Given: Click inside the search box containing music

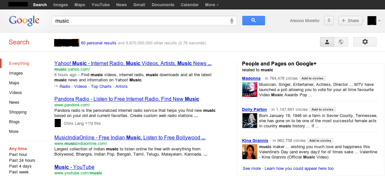Looking at the screenshot, I should [x=139, y=21].
